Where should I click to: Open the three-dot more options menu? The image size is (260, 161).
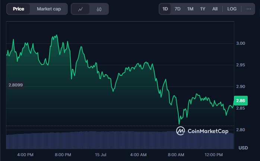pos(248,9)
